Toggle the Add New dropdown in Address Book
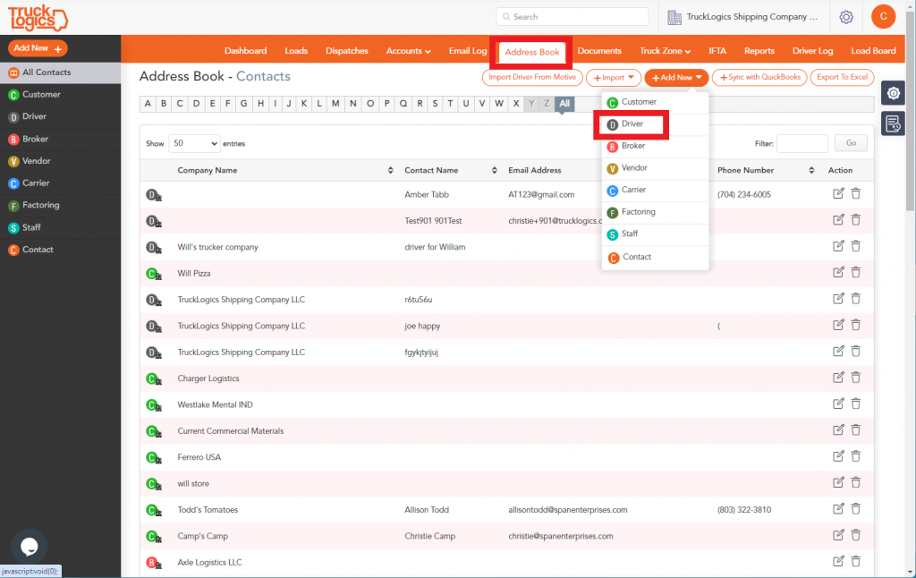This screenshot has height=578, width=916. (676, 77)
